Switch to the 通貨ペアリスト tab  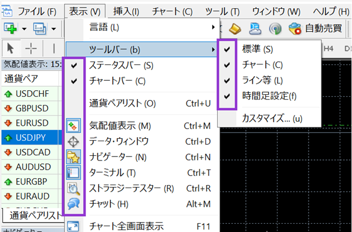coord(33,215)
